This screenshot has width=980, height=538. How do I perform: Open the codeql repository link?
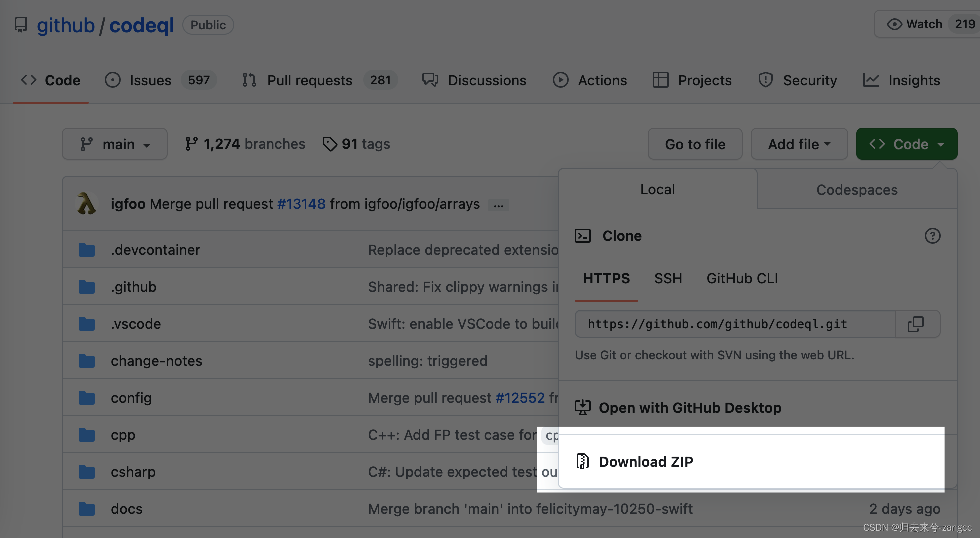point(141,25)
